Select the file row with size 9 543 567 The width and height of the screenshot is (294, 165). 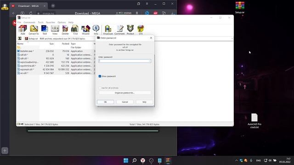[x=56, y=73]
